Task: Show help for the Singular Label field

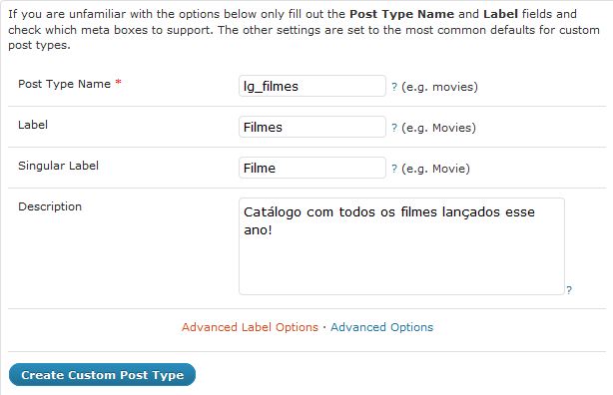Action: pyautogui.click(x=394, y=169)
